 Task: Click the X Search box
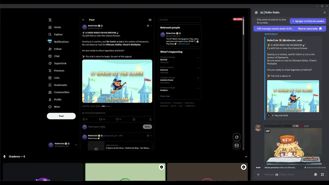pyautogui.click(x=180, y=20)
